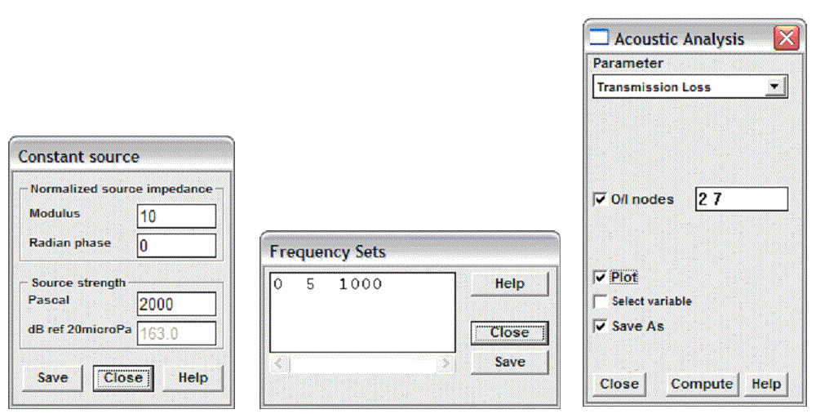
Task: Close the Constant source dialog
Action: (123, 378)
